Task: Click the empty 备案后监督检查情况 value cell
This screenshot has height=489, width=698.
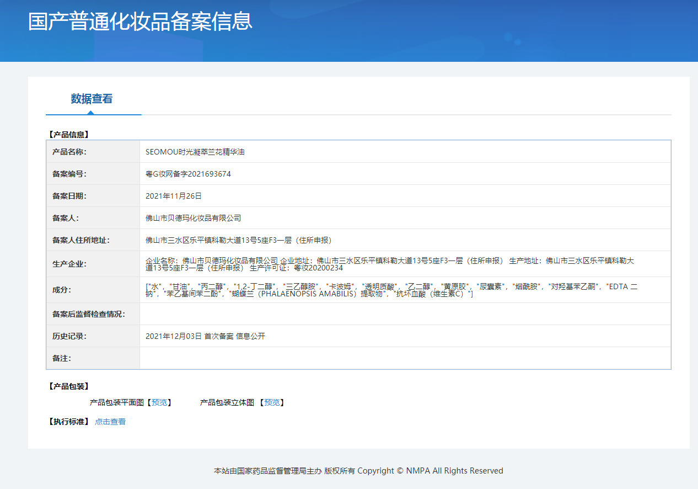Action: (405, 314)
